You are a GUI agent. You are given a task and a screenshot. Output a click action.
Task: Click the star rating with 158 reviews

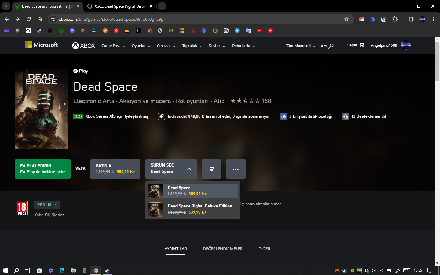point(251,101)
